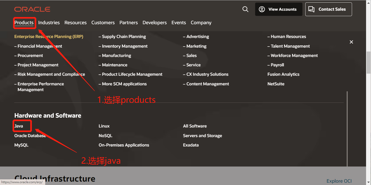
Task: Select the Exadata link
Action: [x=191, y=145]
